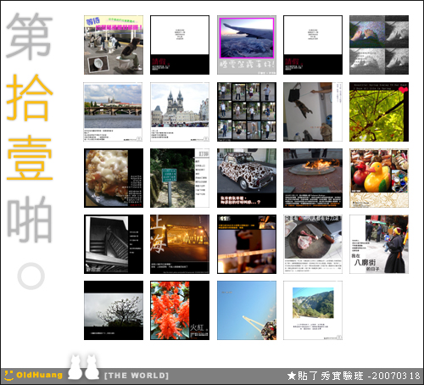
Task: Open the cleaver and meat chopping board thumbnail
Action: click(x=313, y=244)
